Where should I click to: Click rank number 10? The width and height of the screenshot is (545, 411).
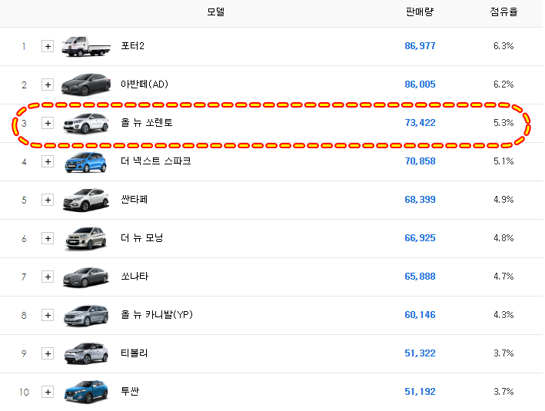pos(24,392)
